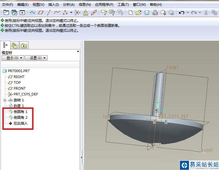Open an existing file via folder icon
The image size is (219, 170).
[x=139, y=13]
